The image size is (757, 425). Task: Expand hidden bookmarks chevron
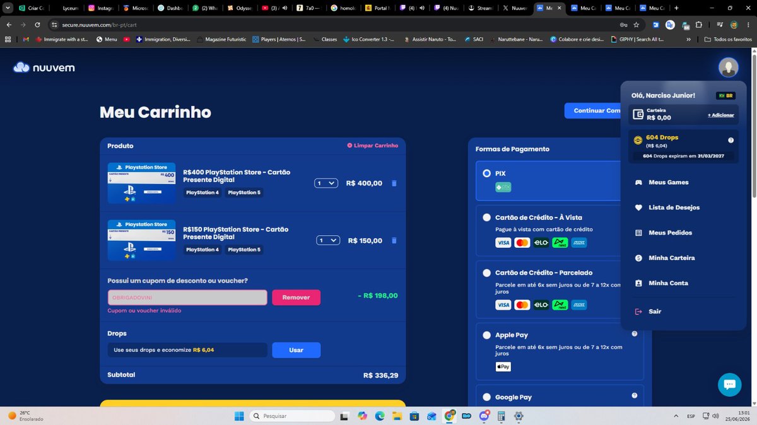pyautogui.click(x=688, y=39)
